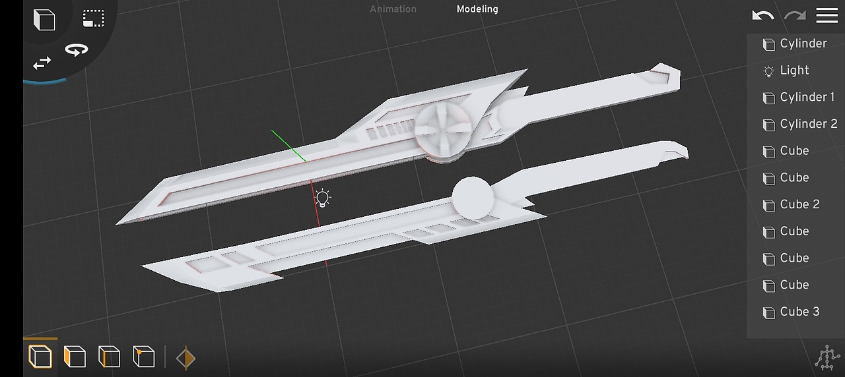Switch to the Animation tab
Screen dimensions: 845x377
393,9
